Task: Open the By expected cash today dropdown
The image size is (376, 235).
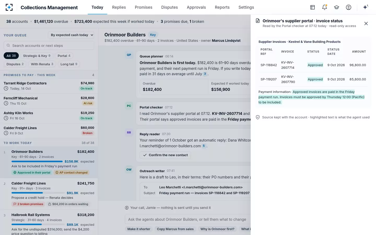Action: click(x=71, y=35)
